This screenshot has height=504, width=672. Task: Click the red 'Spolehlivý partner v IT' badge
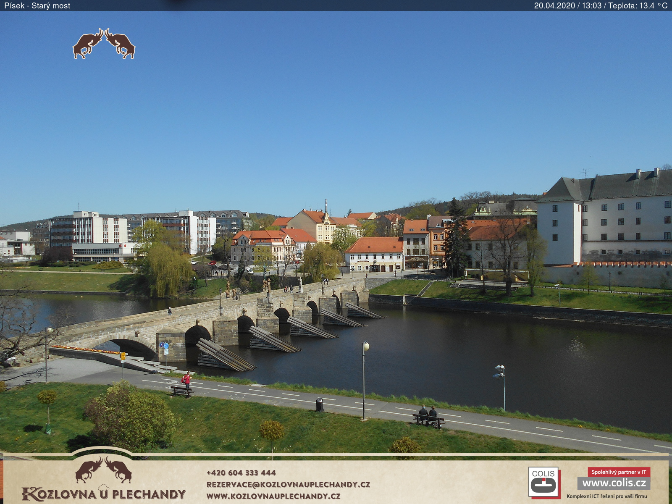(x=619, y=472)
